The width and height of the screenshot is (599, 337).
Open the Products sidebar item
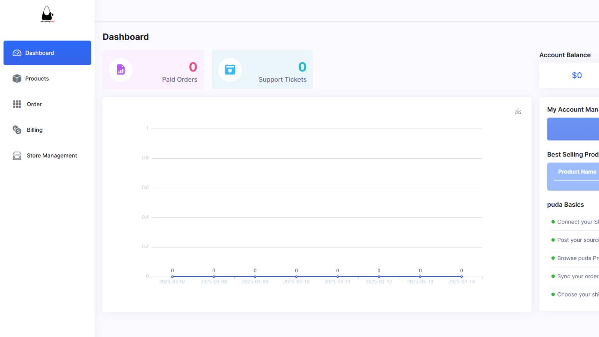click(47, 79)
